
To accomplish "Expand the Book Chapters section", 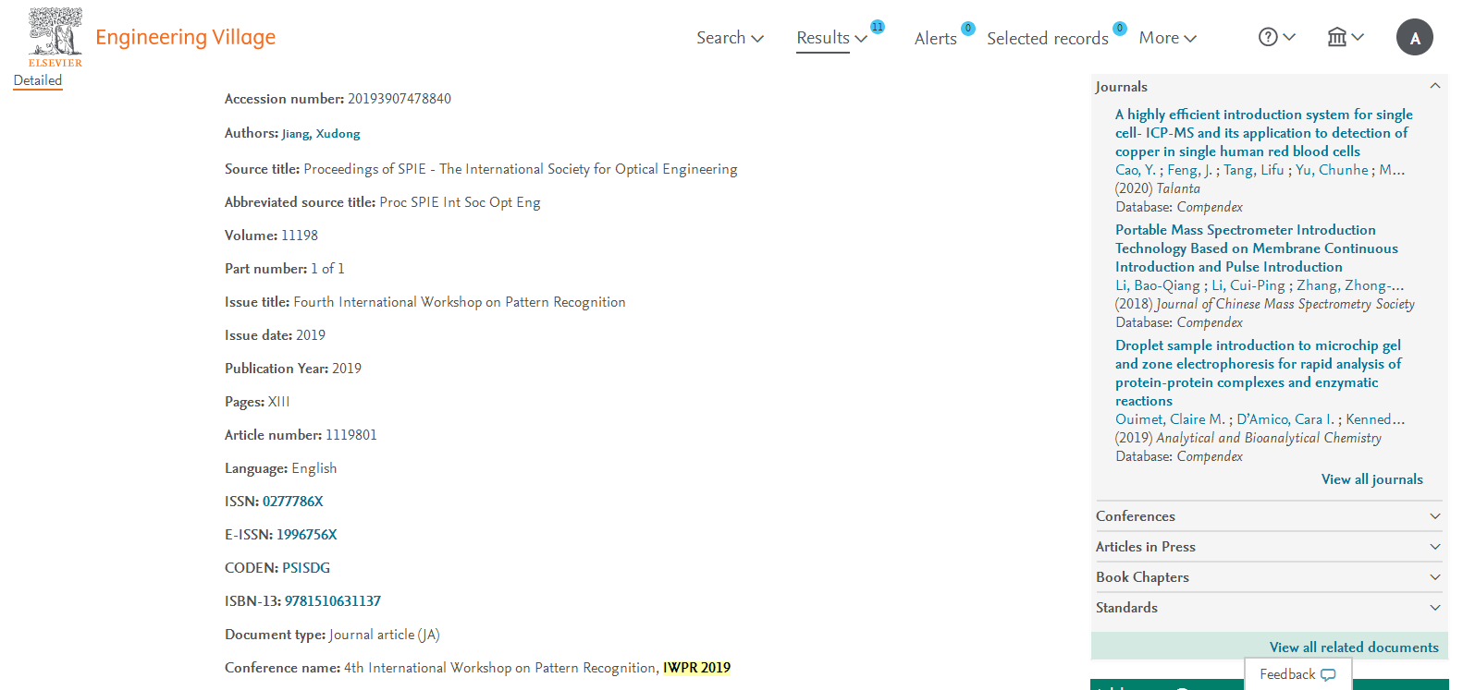I will click(1435, 577).
